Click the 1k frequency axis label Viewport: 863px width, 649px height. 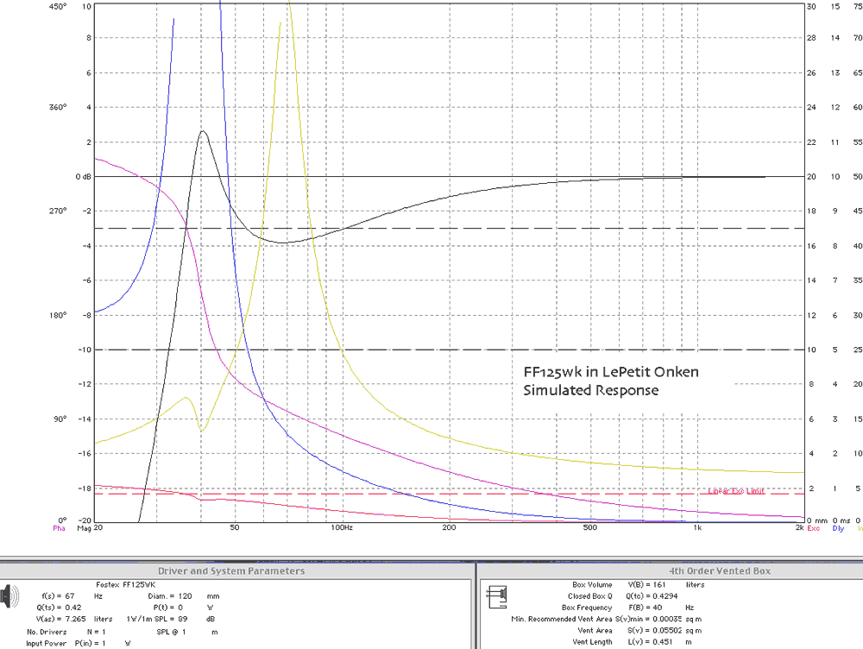coord(697,527)
